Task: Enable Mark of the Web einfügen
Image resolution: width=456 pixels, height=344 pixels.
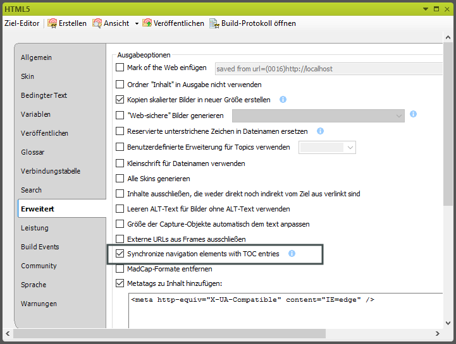Action: 120,68
